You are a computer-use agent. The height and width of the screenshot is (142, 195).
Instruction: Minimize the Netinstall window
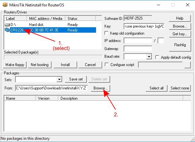[x=158, y=5]
